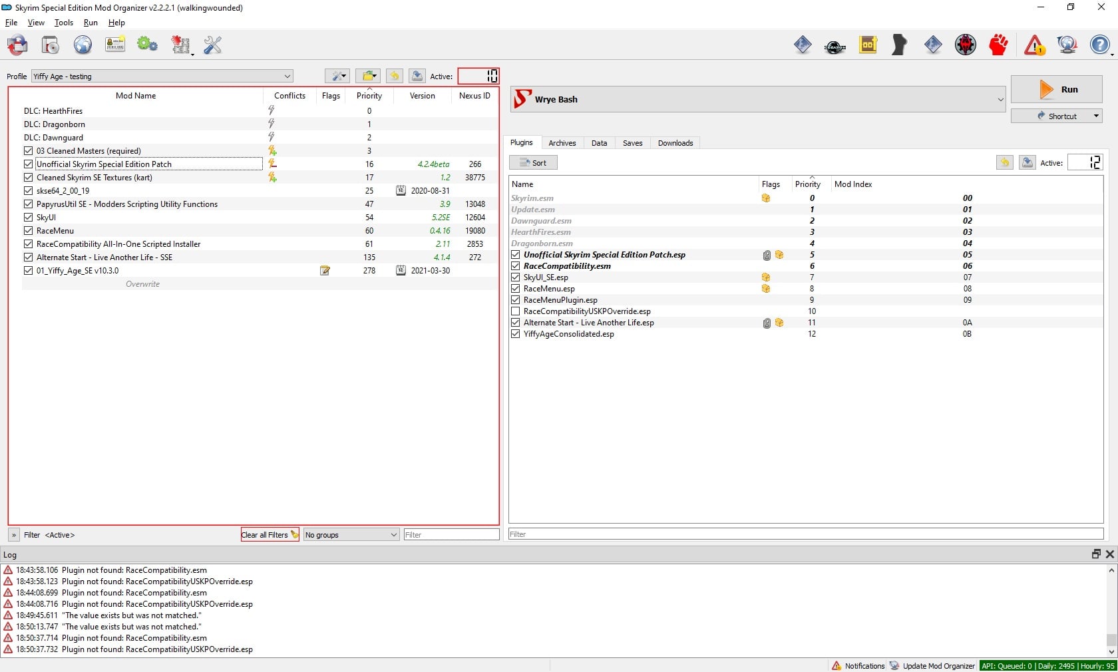Click the Sort plugins button
Viewport: 1118px width, 672px height.
533,162
